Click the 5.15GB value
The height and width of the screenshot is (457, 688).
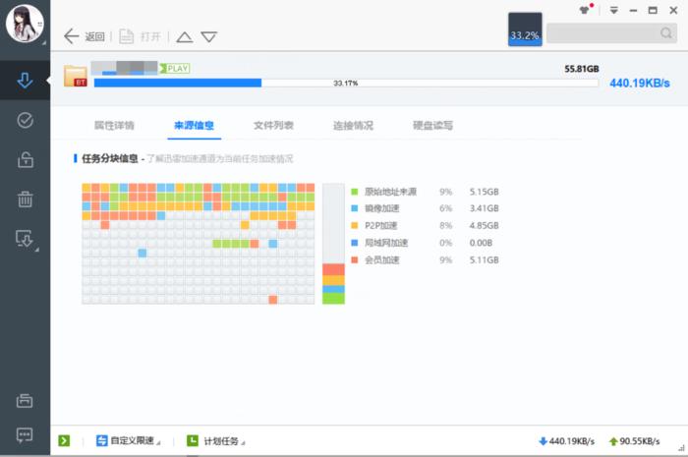[484, 192]
